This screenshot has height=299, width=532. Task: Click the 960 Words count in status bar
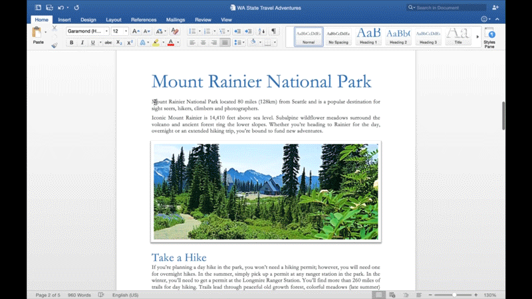coord(78,294)
